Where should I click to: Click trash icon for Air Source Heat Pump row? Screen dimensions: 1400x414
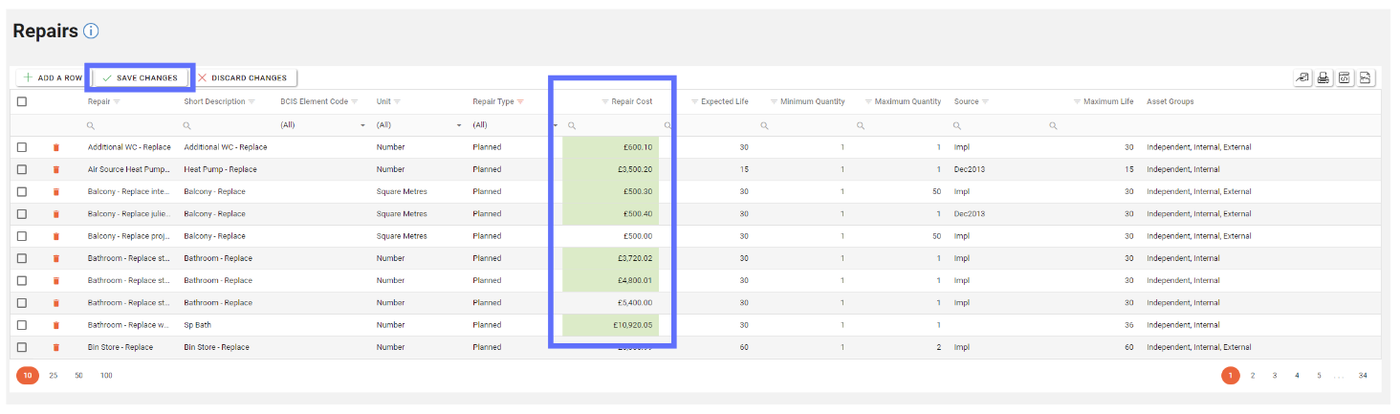[55, 169]
